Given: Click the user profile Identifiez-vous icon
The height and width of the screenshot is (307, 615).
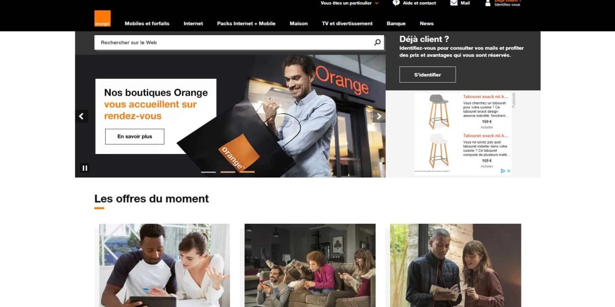Looking at the screenshot, I should (x=488, y=3).
